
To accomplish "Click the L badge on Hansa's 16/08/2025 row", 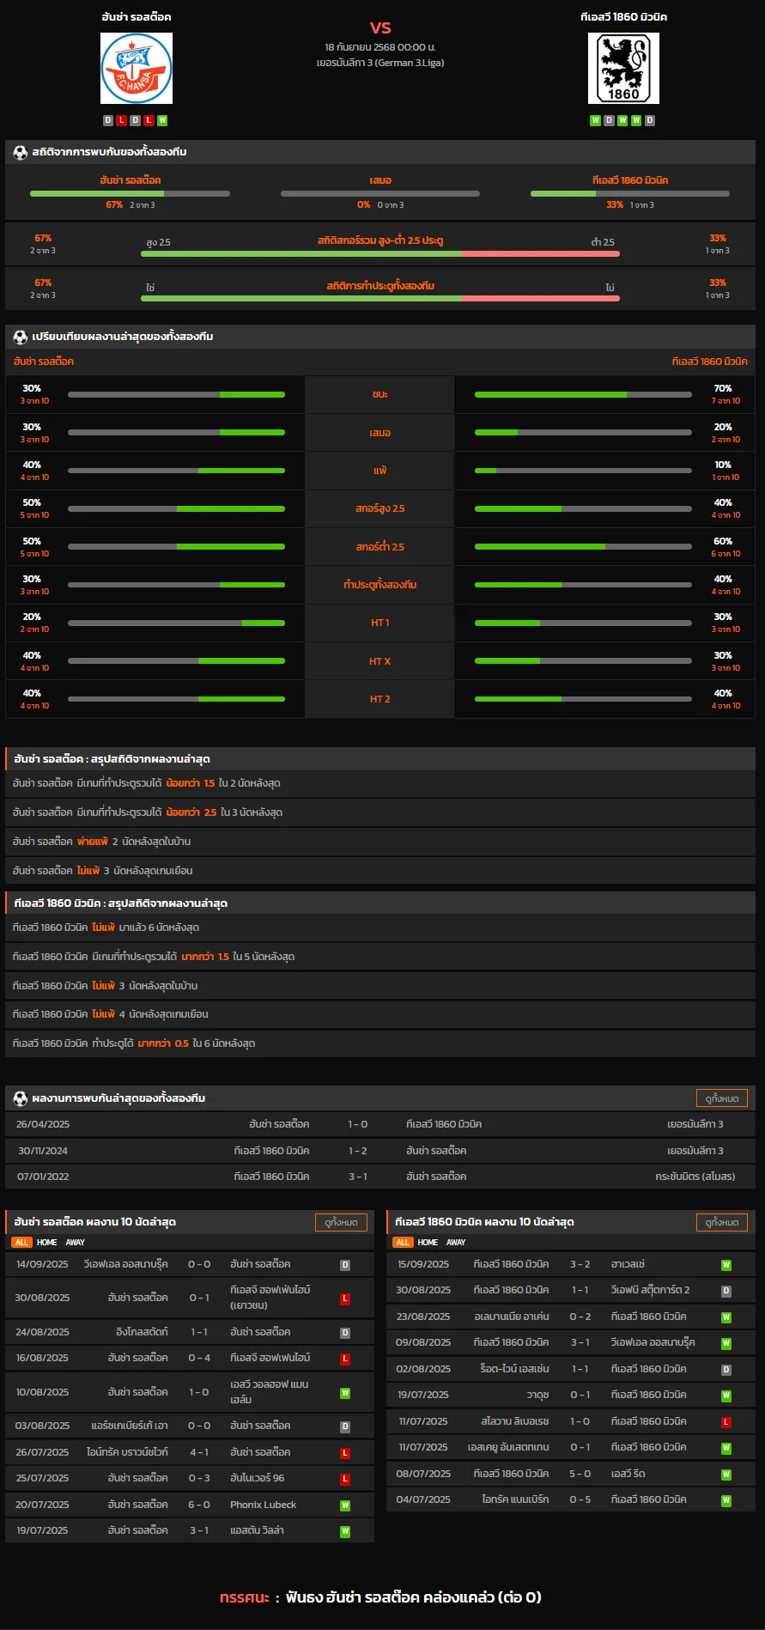I will (345, 1359).
